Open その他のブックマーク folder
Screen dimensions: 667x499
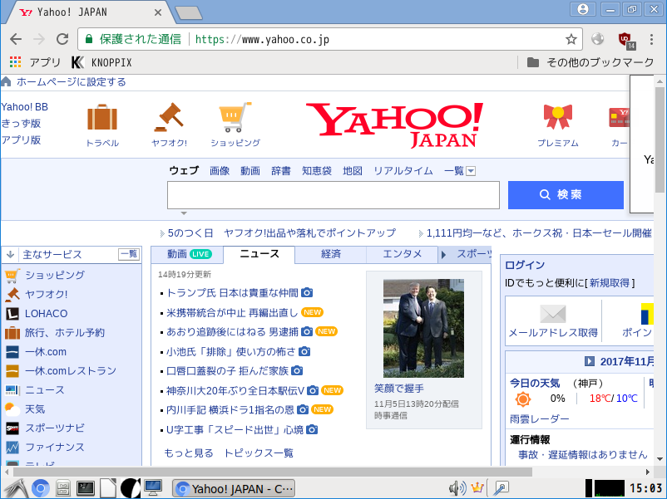pyautogui.click(x=590, y=62)
